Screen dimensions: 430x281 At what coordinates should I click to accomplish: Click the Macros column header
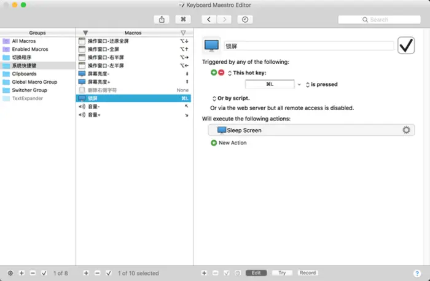[x=133, y=33]
